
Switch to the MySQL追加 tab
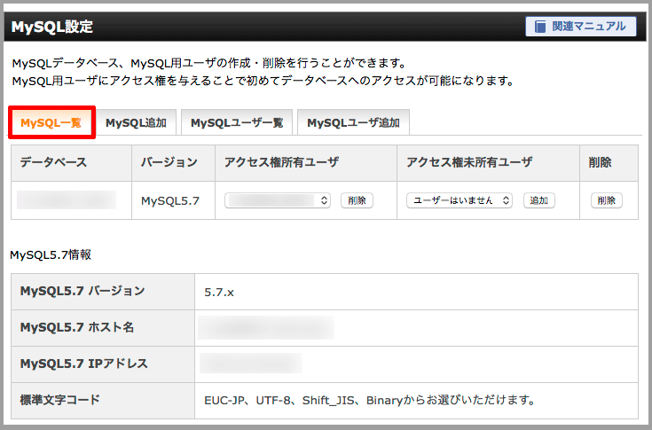coord(137,122)
